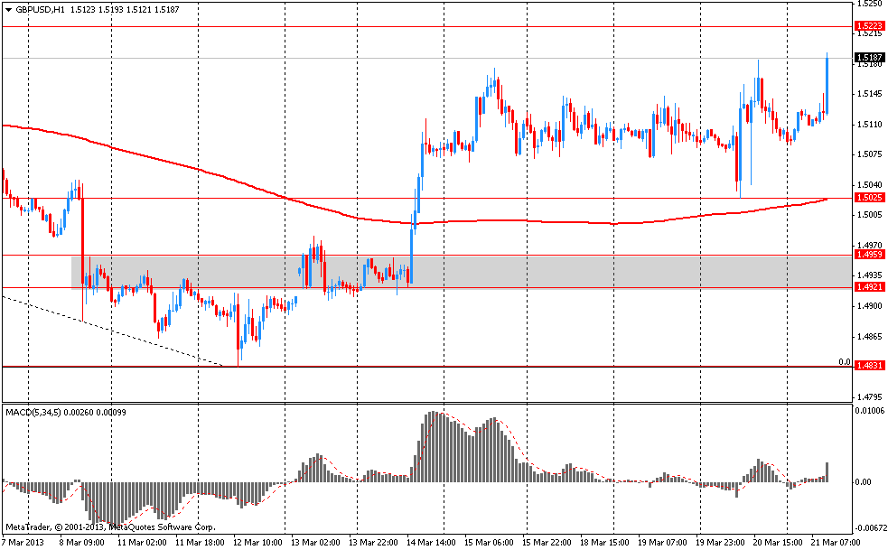This screenshot has height=550, width=888.
Task: Click the black 1.5187 current price tag
Action: tap(868, 59)
